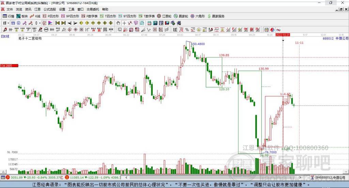This screenshot has height=188, width=349.
Task: Click the 76.7000 low price label
Action: 271,152
